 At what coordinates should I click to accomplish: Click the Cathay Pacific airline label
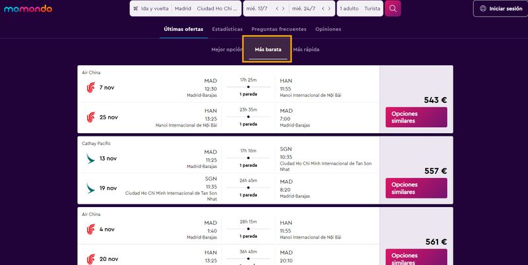click(96, 143)
